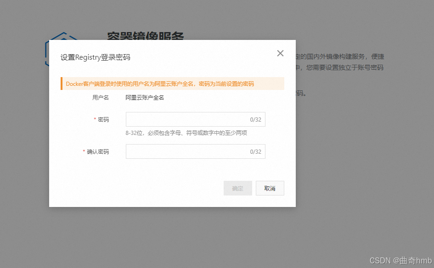
Task: Click the 取消 cancel button
Action: point(270,188)
